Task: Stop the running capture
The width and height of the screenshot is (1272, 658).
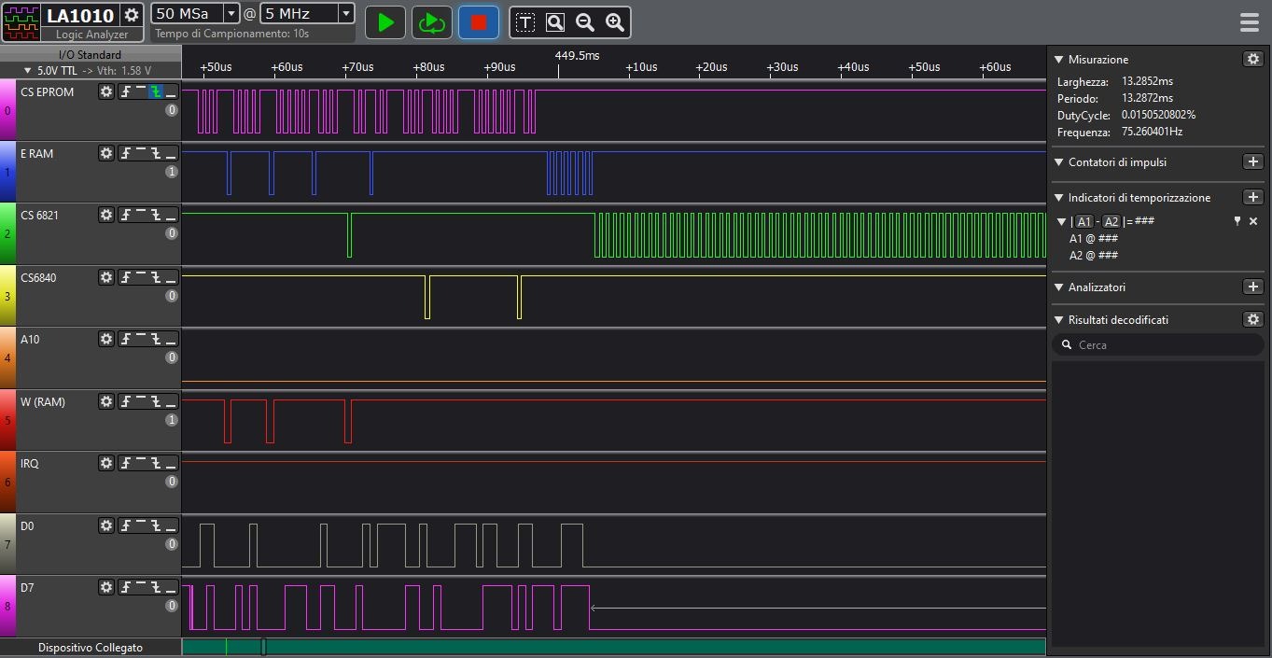Action: 478,22
